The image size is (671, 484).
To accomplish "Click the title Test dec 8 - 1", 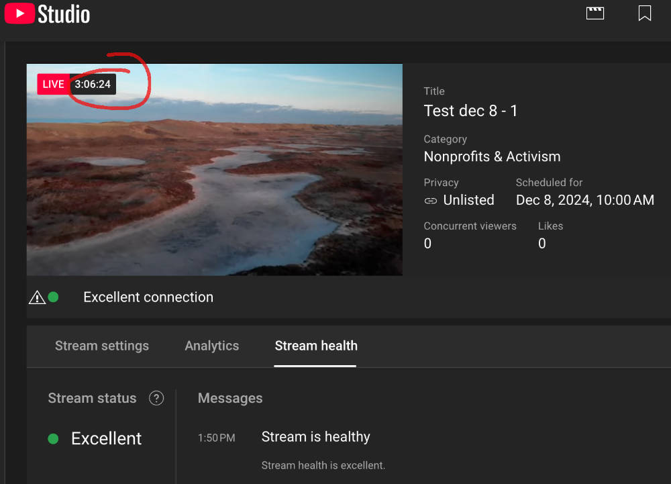I will coord(470,111).
